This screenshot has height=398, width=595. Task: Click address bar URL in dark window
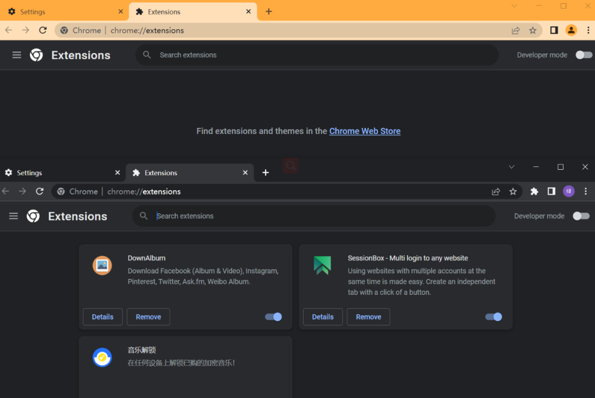coord(144,191)
